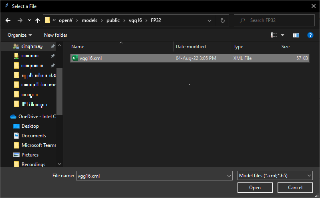
Task: Click the Search FP32 field
Action: click(274, 20)
